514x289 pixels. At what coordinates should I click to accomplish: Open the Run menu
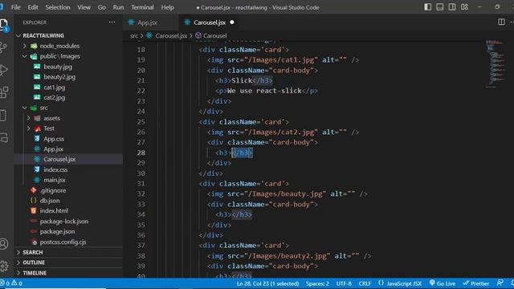point(118,7)
